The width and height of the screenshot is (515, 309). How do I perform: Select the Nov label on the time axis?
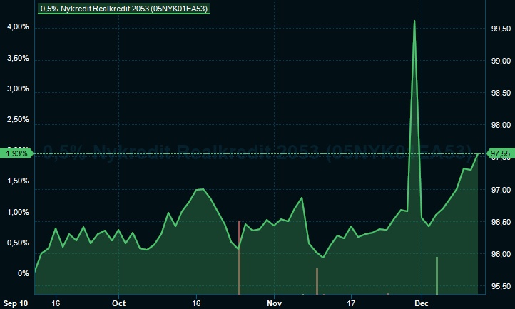[273, 303]
